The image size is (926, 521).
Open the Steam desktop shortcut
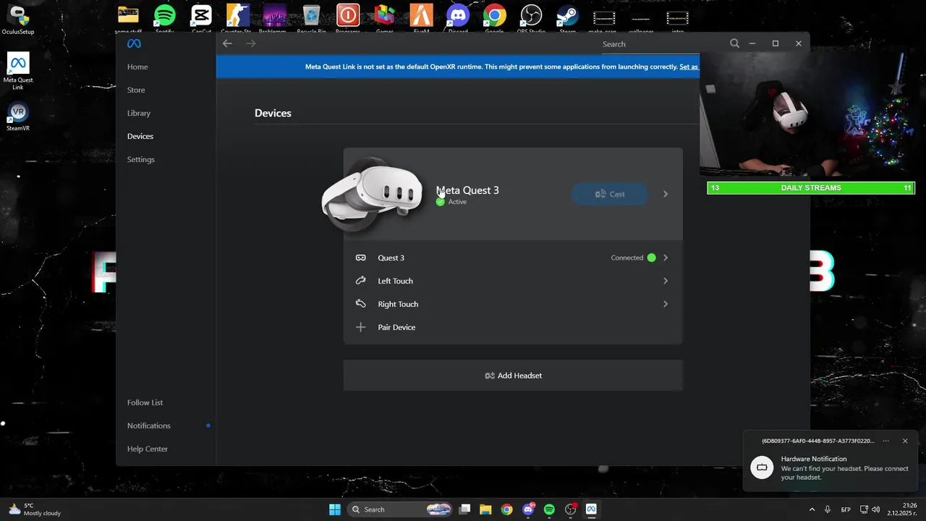pos(567,19)
